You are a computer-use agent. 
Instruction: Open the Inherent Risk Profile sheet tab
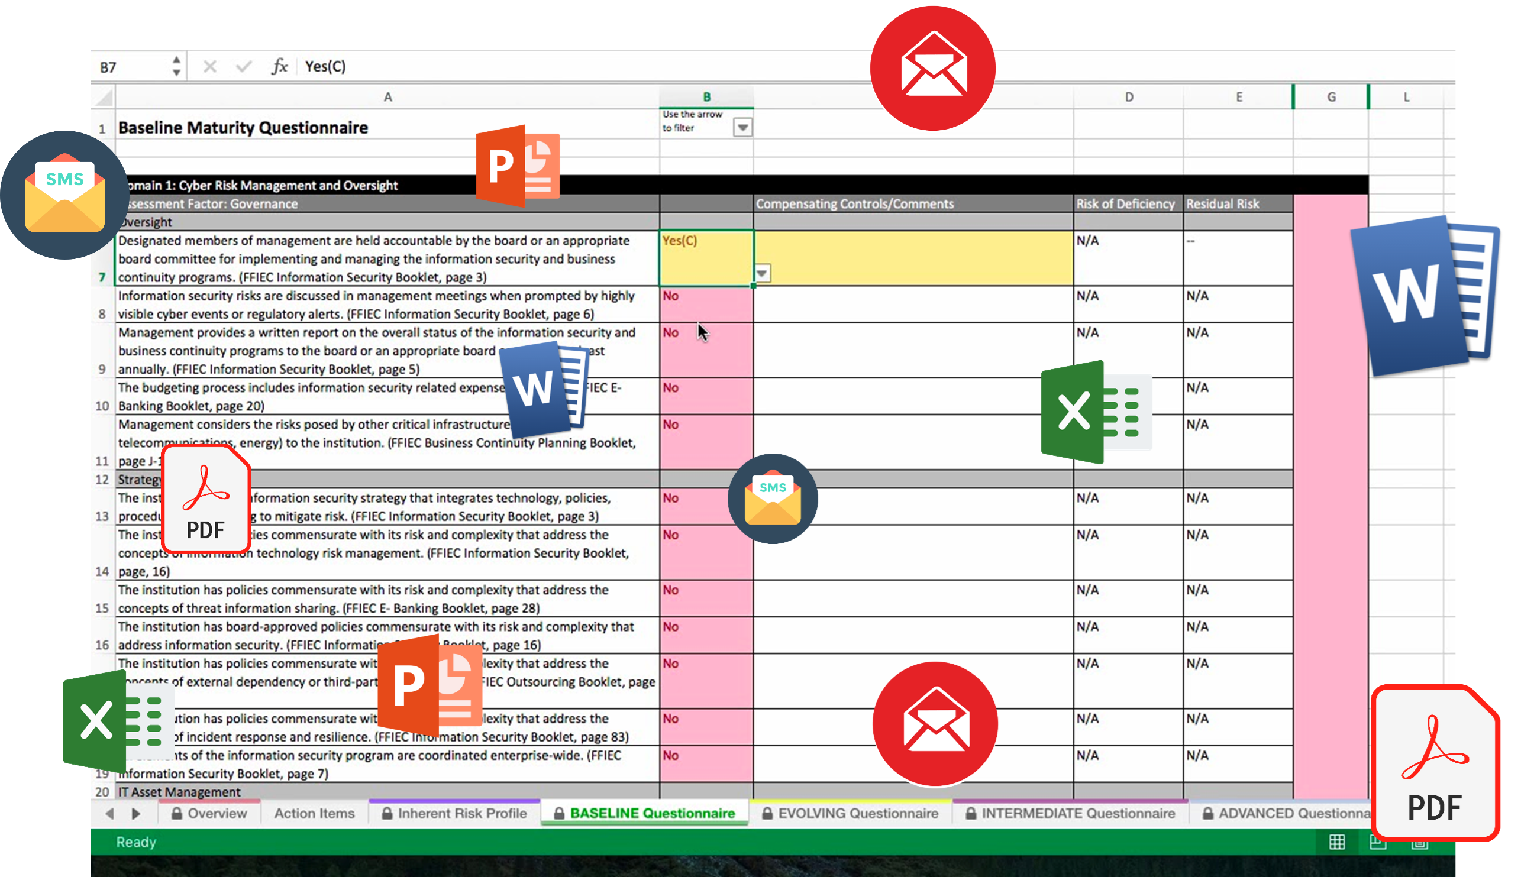coord(455,813)
